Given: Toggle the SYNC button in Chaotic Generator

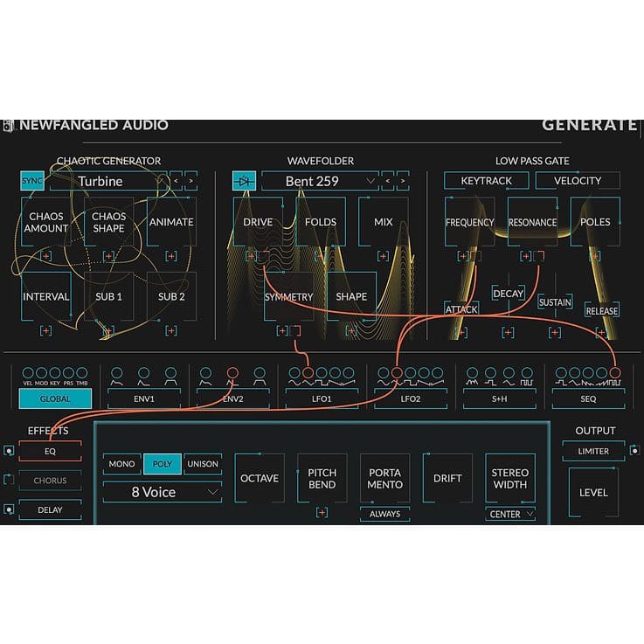Looking at the screenshot, I should 32,181.
